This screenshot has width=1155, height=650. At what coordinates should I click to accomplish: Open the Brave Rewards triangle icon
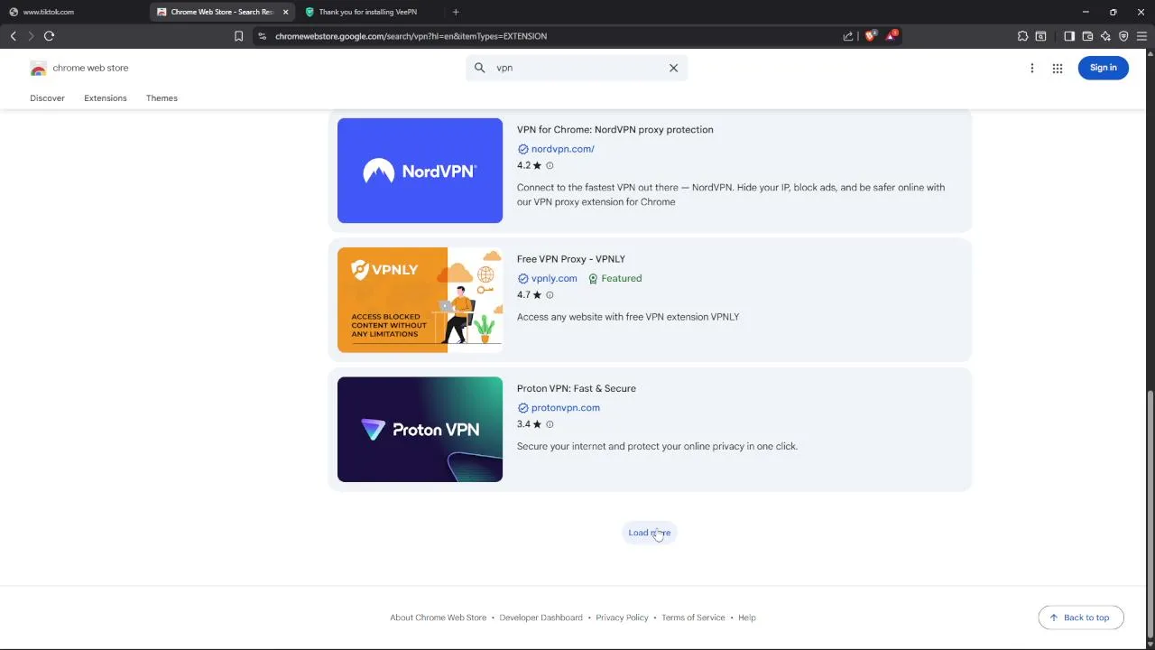(x=892, y=36)
